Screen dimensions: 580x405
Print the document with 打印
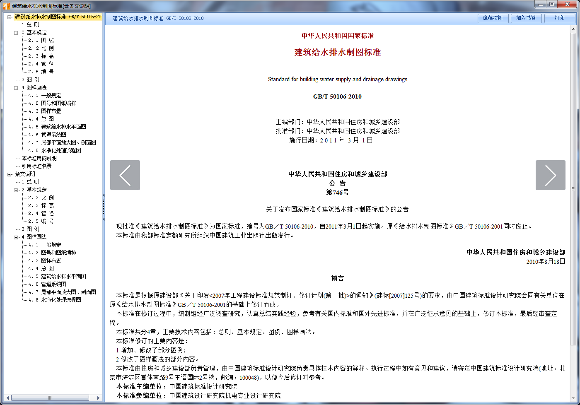click(560, 18)
